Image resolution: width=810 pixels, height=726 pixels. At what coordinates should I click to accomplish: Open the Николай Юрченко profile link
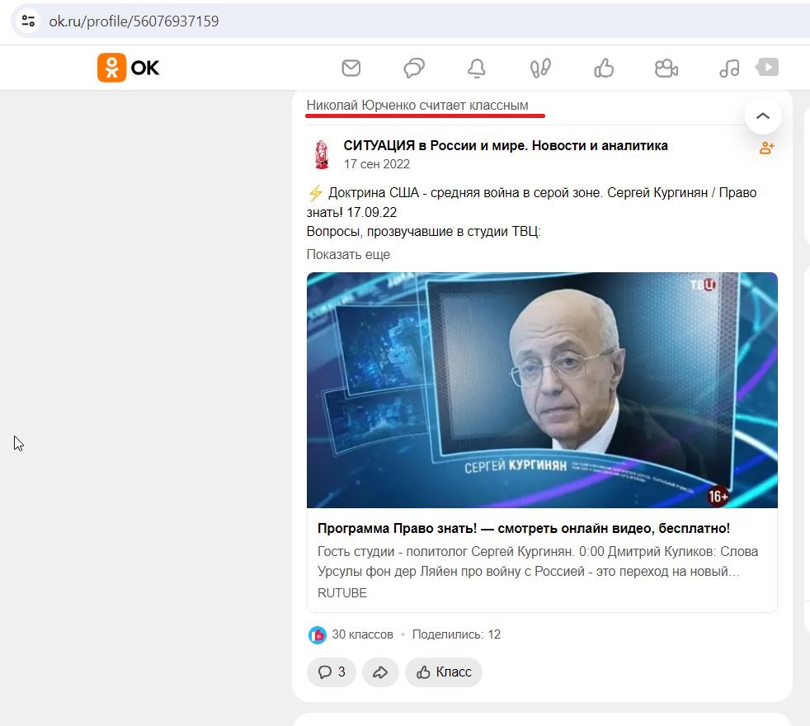click(361, 106)
